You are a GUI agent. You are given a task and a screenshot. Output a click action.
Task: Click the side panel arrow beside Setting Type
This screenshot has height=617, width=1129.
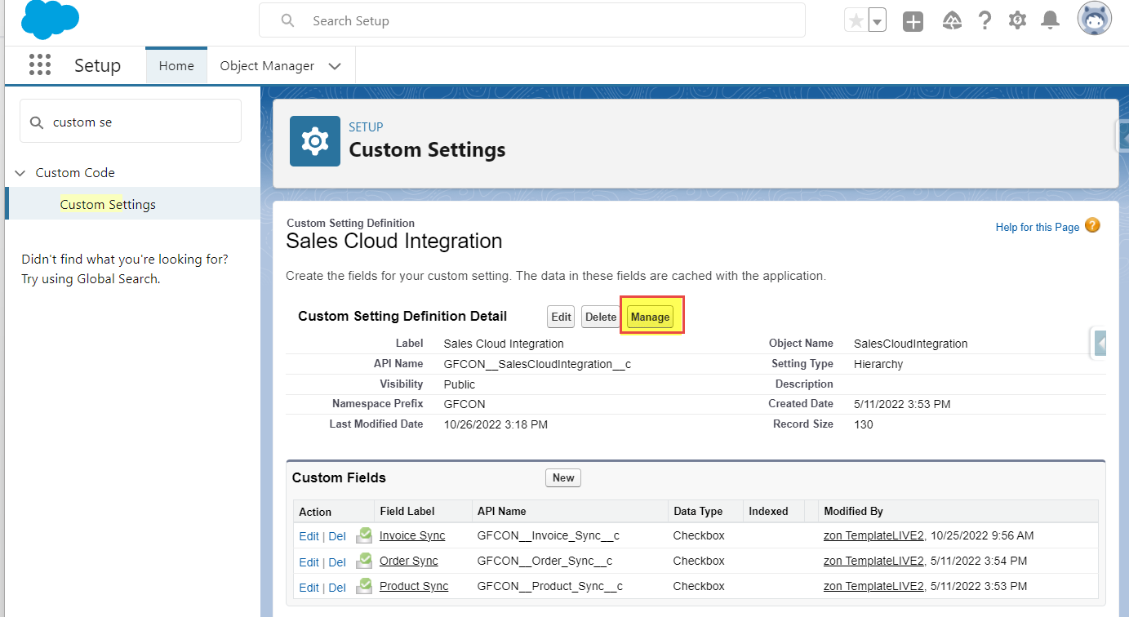(1100, 344)
